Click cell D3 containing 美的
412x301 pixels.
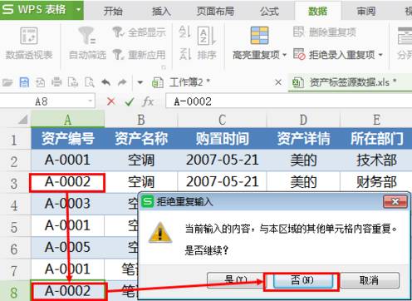click(x=303, y=182)
